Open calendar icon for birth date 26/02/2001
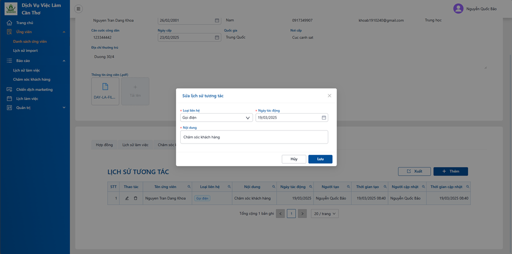Screen dimensions: 512x254 pos(217,20)
